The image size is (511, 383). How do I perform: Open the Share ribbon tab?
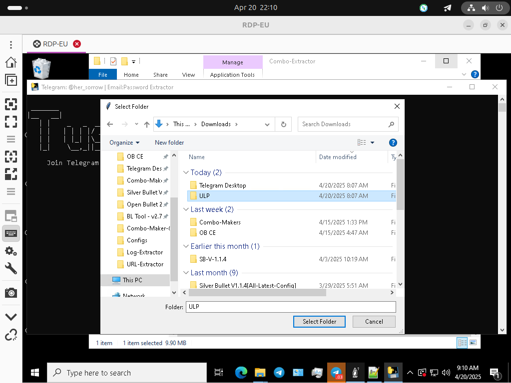[x=160, y=75]
